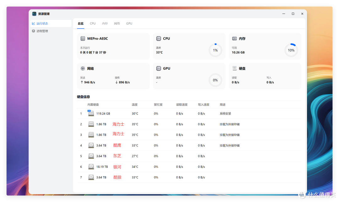Click the SSD icon in disk row 2
Viewport: 339px width, 202px height.
pos(91,124)
